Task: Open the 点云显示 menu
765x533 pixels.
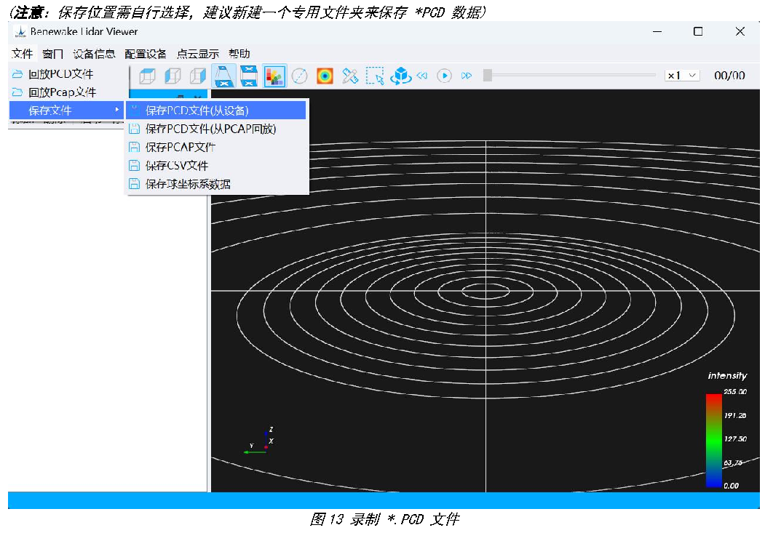Action: click(197, 54)
